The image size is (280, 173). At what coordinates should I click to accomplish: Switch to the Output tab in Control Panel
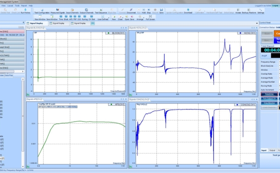coord(272,150)
